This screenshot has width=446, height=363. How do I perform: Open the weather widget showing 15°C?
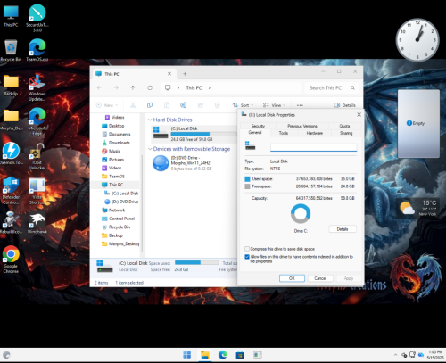(x=418, y=208)
